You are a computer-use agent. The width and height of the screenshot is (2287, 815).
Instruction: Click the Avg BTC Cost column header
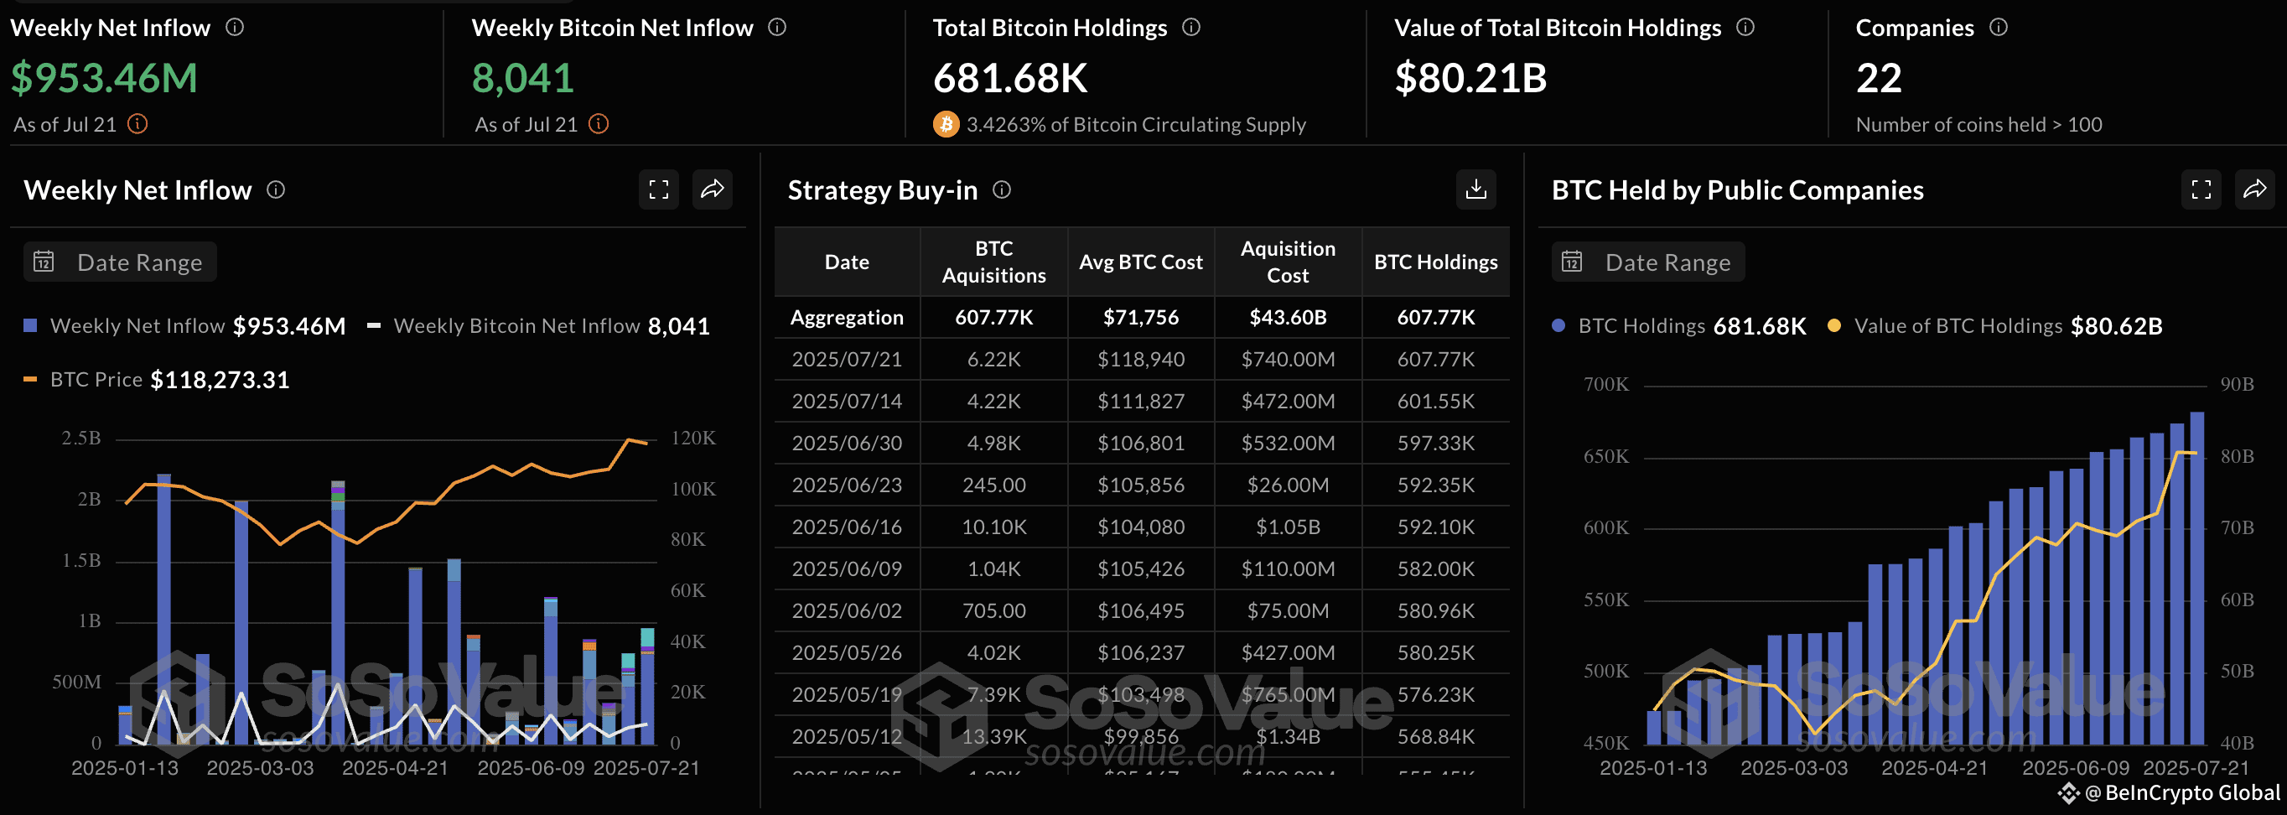pos(1141,262)
